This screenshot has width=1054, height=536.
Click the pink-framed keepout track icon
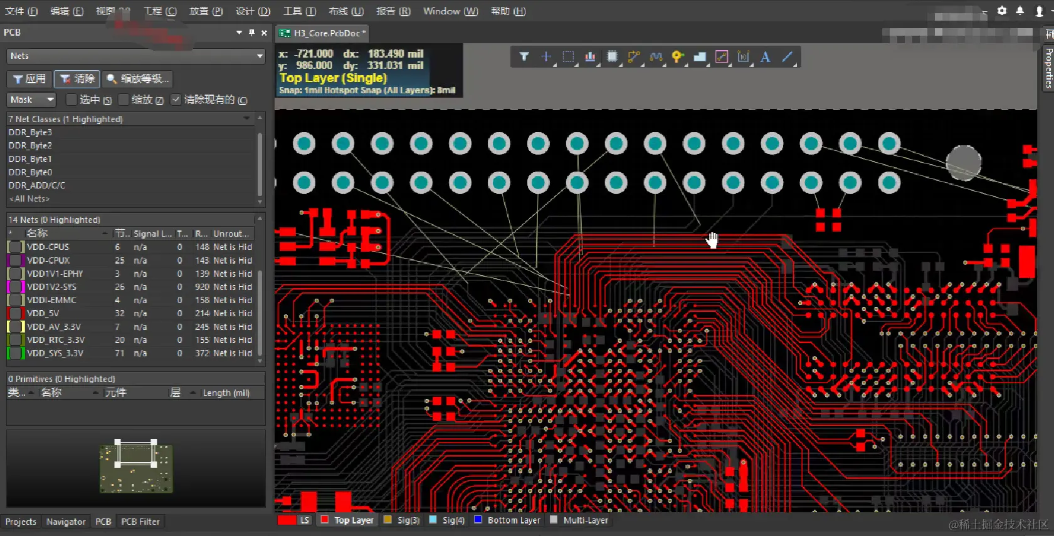[722, 57]
